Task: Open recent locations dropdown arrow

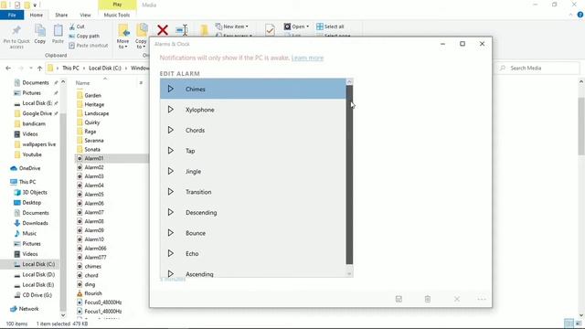Action: coord(30,68)
